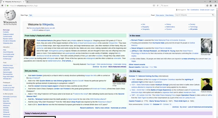
Task: Open the Technology portal link
Action: coord(194,27)
